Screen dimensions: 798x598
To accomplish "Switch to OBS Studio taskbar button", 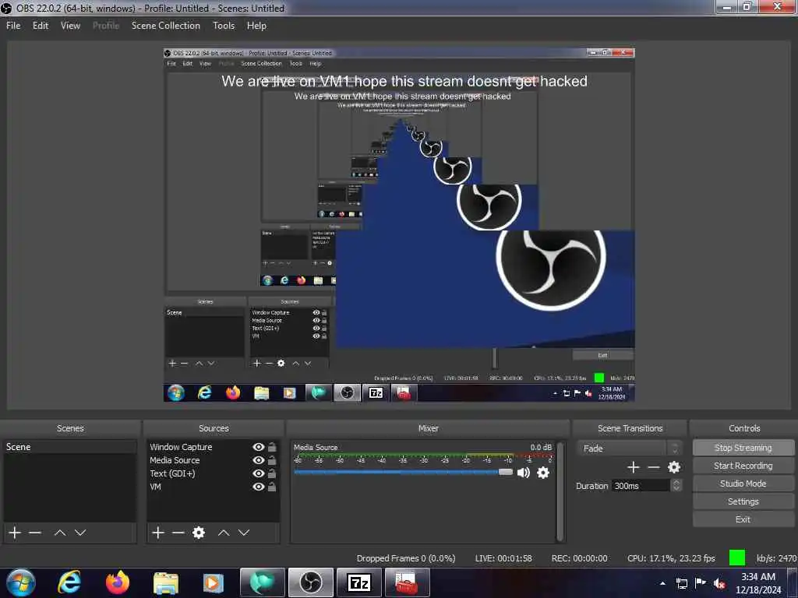I will coord(311,582).
